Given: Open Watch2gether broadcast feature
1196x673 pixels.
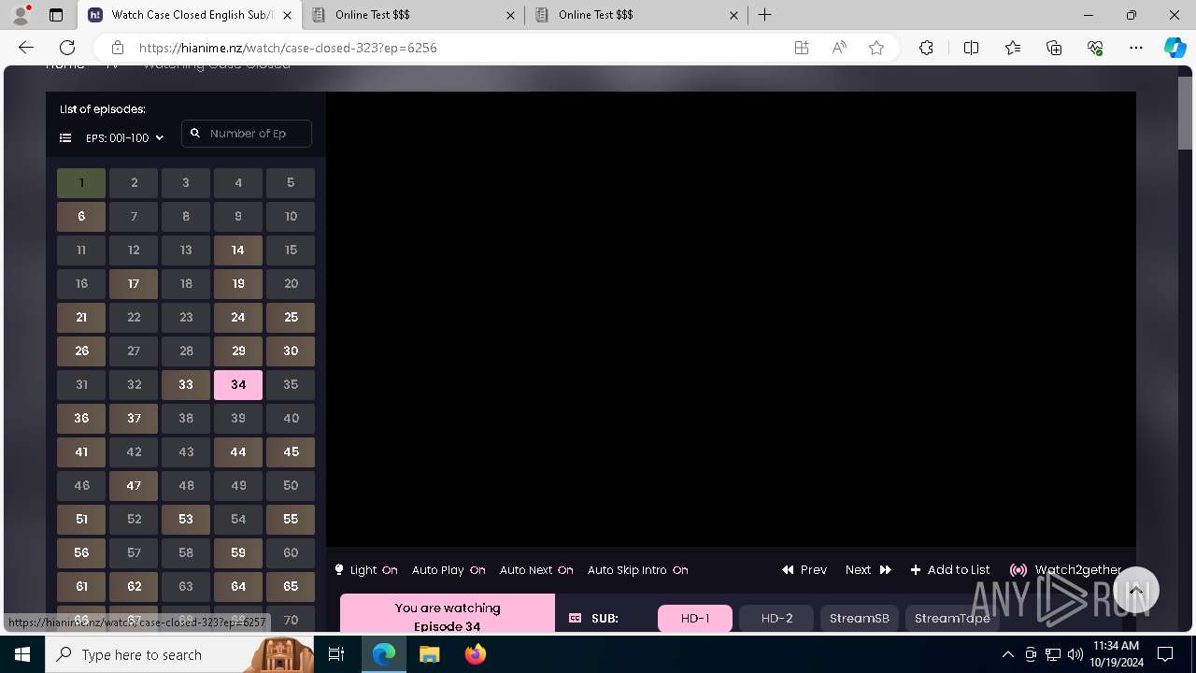Looking at the screenshot, I should (x=1066, y=569).
